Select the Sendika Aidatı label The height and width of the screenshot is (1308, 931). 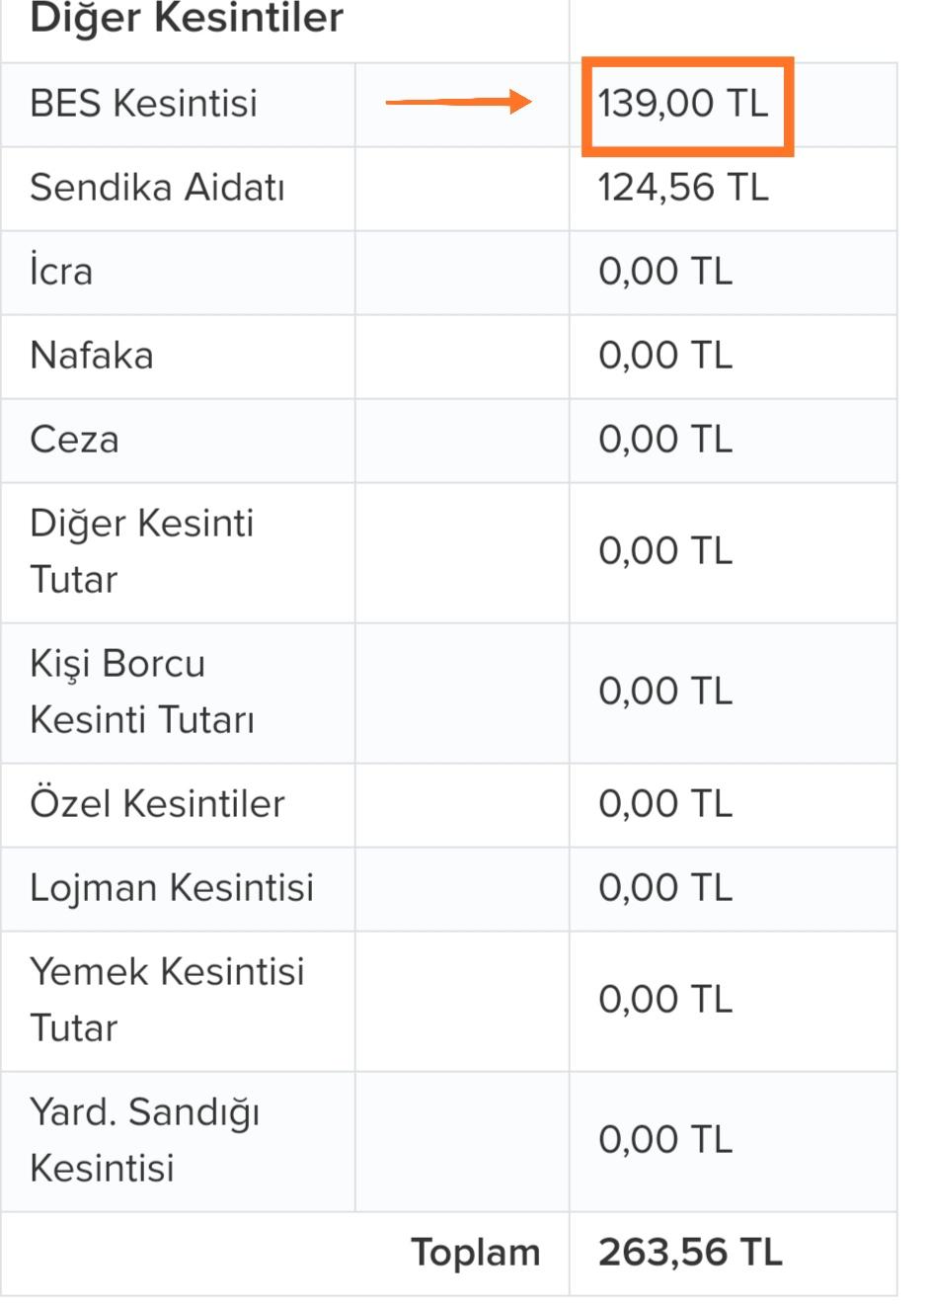[158, 187]
